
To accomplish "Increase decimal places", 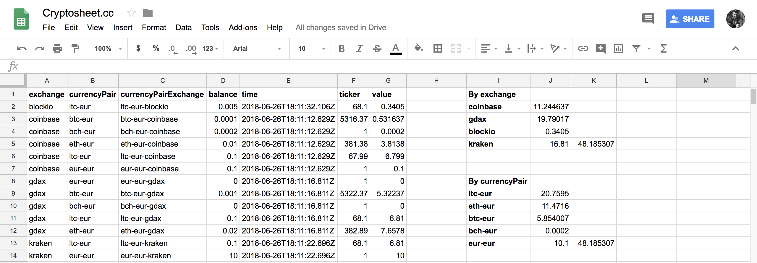I will (191, 49).
